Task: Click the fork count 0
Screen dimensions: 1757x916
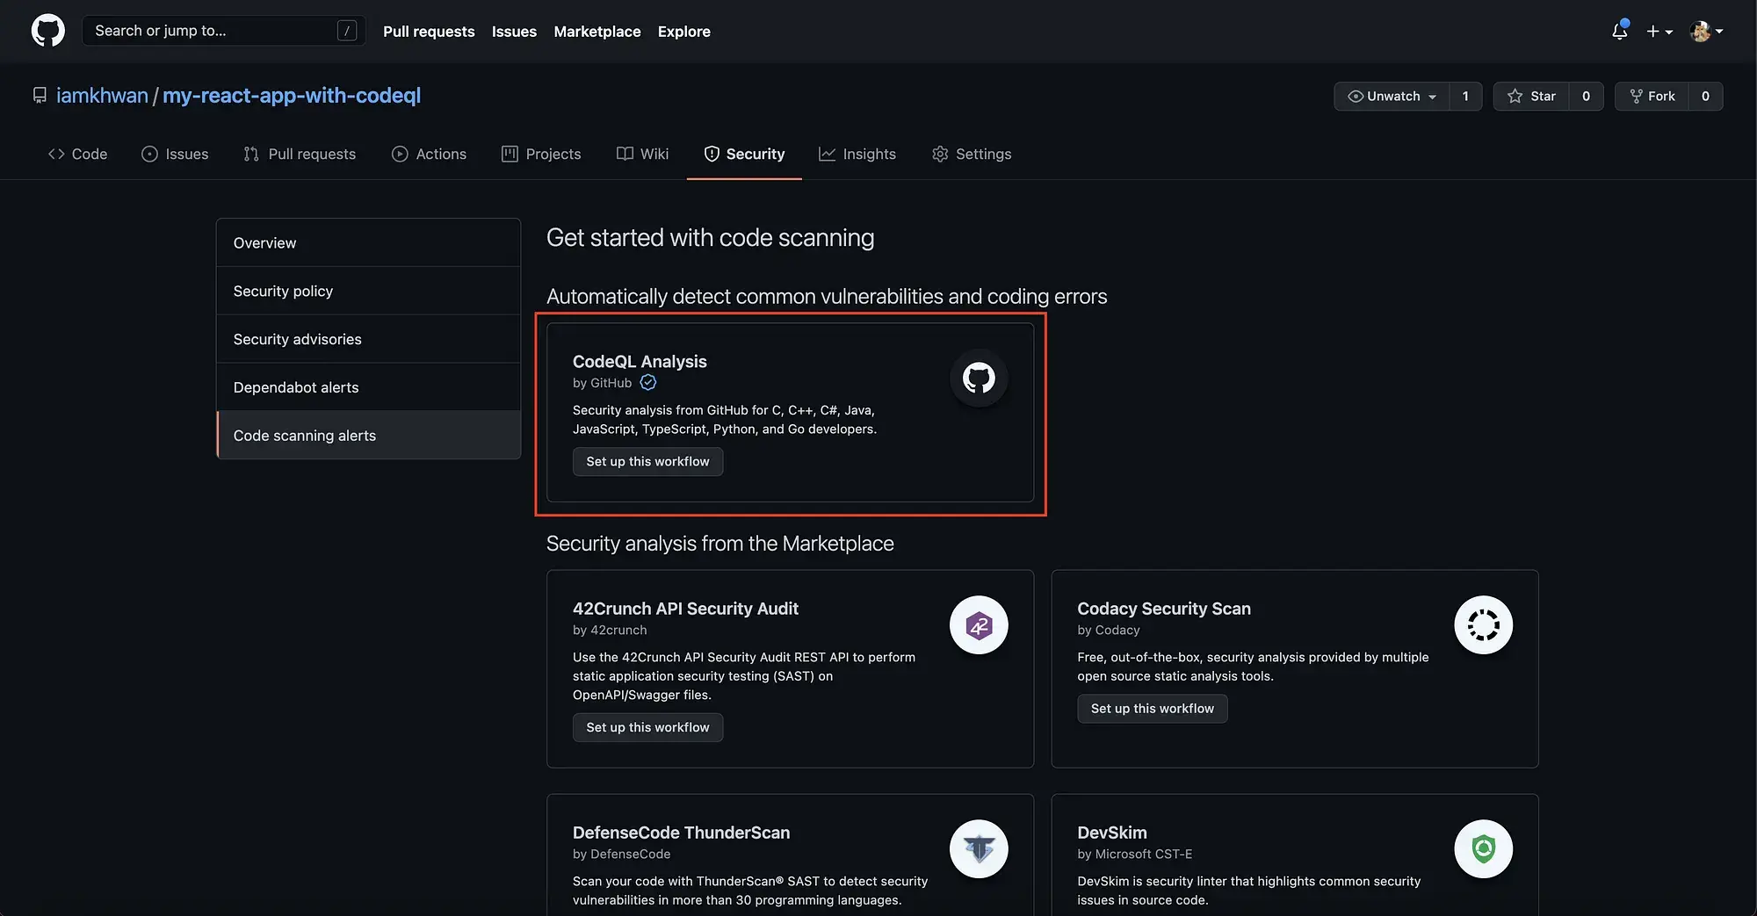Action: click(1705, 97)
